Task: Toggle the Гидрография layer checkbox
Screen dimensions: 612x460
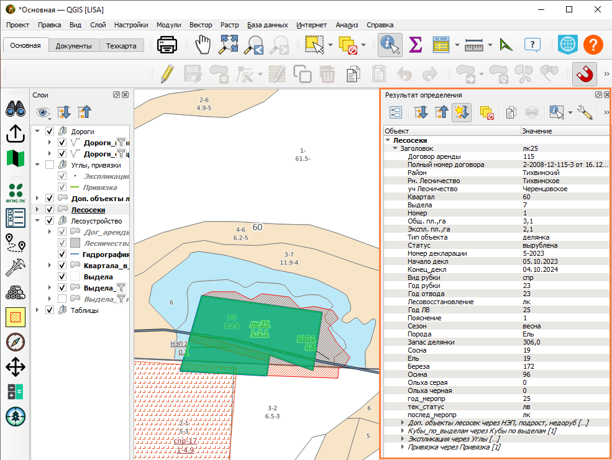Action: [x=62, y=254]
